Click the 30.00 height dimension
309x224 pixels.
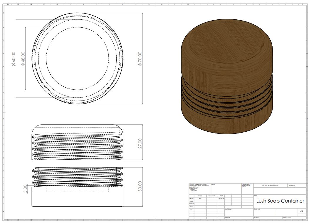pyautogui.click(x=140, y=186)
